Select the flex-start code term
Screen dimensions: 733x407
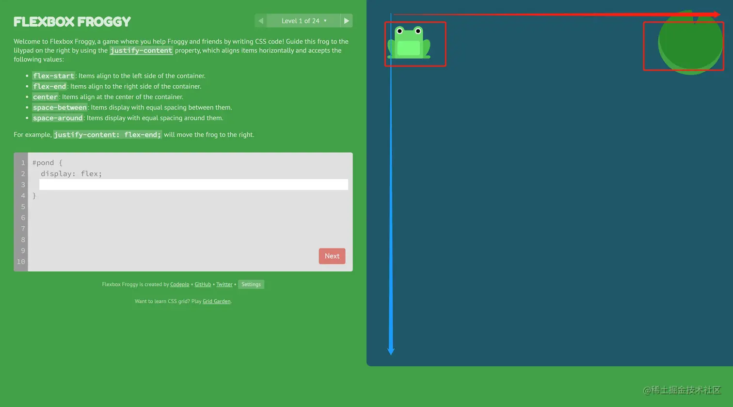(53, 76)
